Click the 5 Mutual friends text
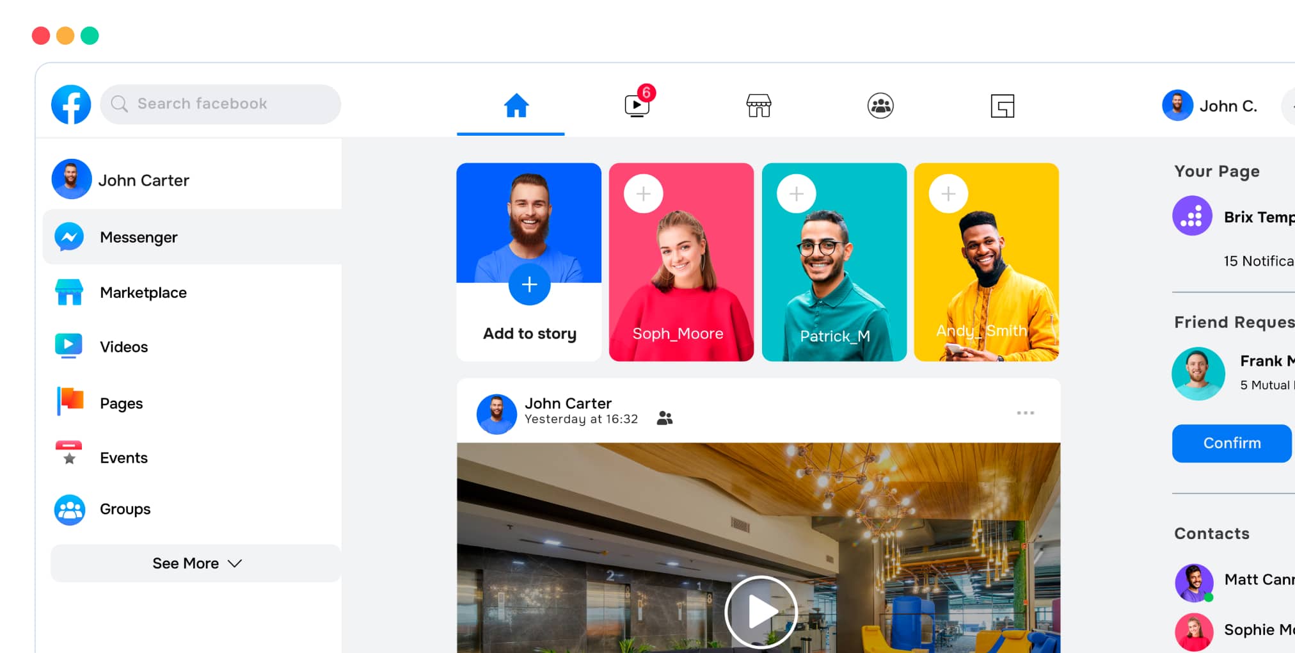 [1267, 385]
